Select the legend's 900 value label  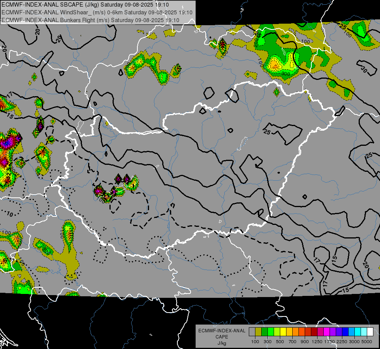(x=305, y=342)
